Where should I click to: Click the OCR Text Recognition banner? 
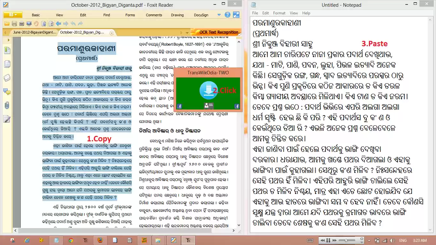coord(216,32)
